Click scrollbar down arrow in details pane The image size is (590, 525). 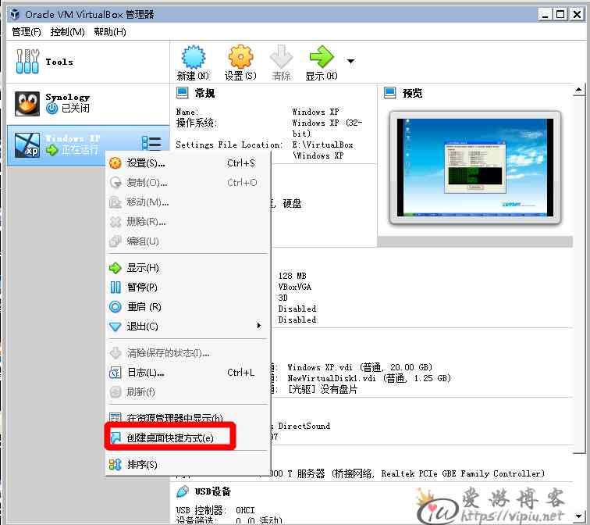click(579, 516)
